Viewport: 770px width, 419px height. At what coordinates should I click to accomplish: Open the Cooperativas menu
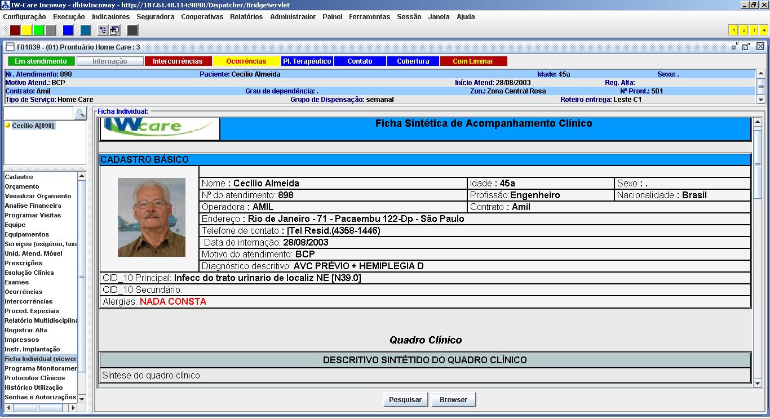[202, 17]
